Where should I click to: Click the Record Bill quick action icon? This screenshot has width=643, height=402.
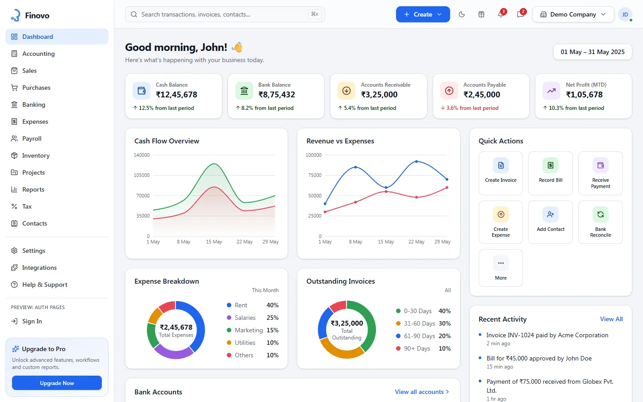[551, 165]
